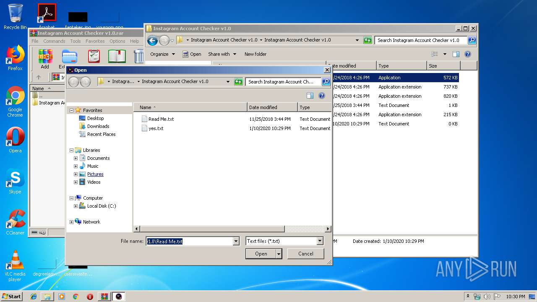Select the Skype desktop shortcut
Image resolution: width=537 pixels, height=302 pixels.
pos(15,182)
